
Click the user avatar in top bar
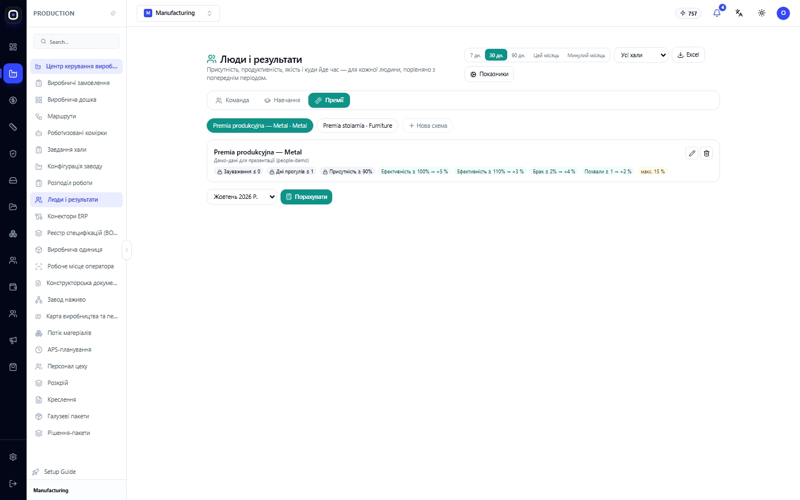click(783, 13)
